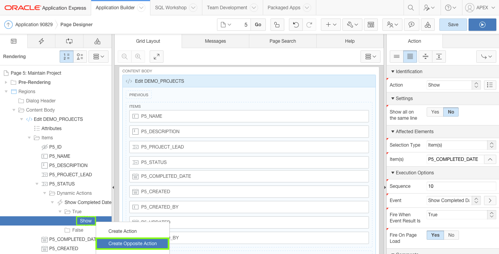This screenshot has height=254, width=499.
Task: Choose Create Opposite Action from context menu
Action: [132, 244]
